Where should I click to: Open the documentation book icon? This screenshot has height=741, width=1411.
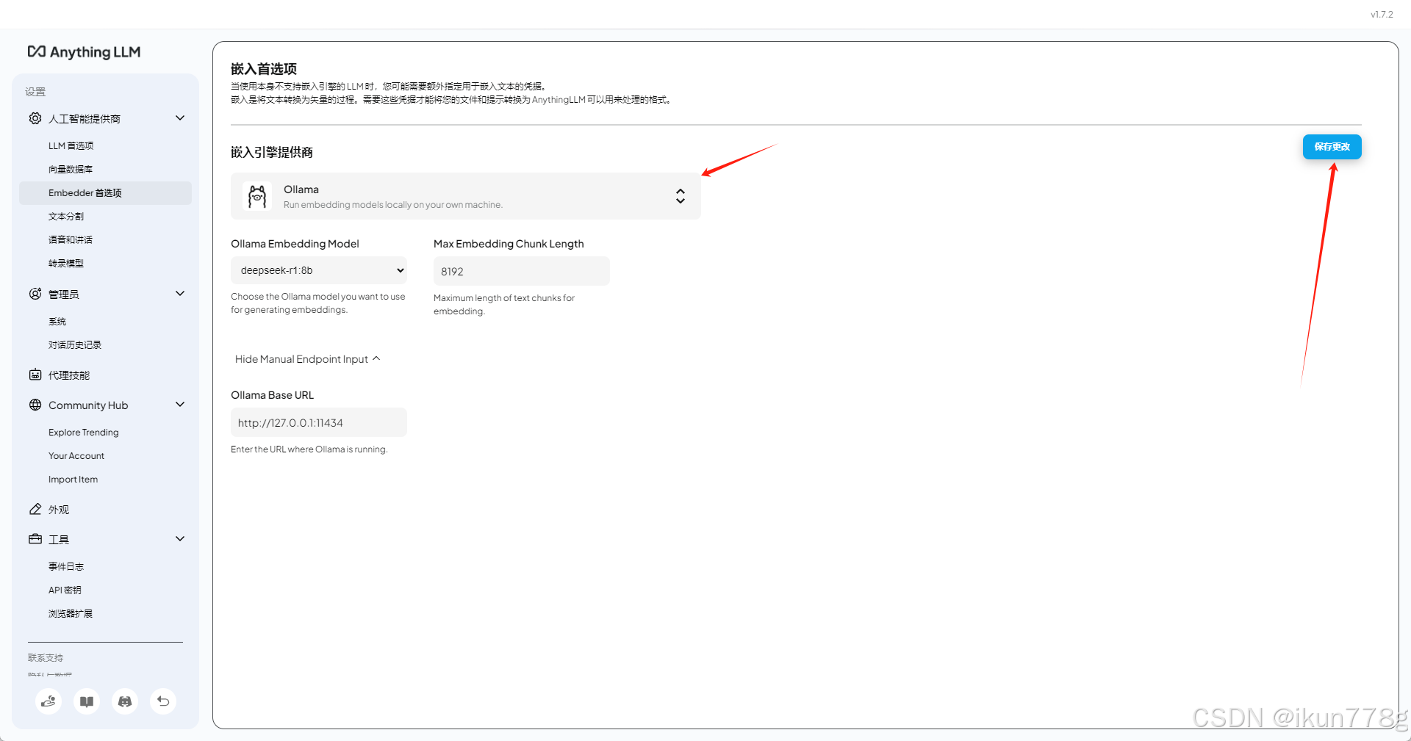[87, 701]
